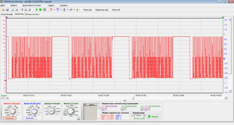
Task: Open print preview from the toolbar
Action: (x=13, y=10)
